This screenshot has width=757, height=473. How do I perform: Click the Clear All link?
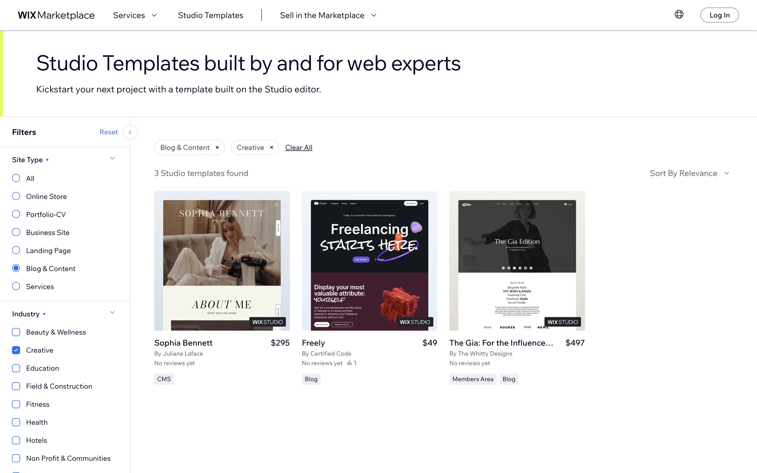click(298, 147)
